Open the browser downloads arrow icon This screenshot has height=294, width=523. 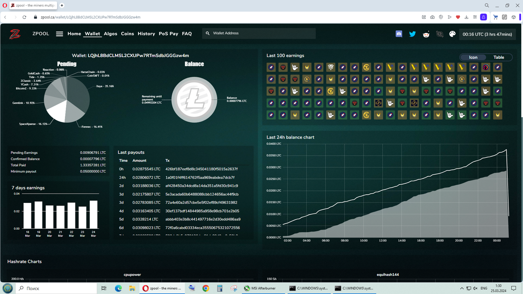point(466,17)
